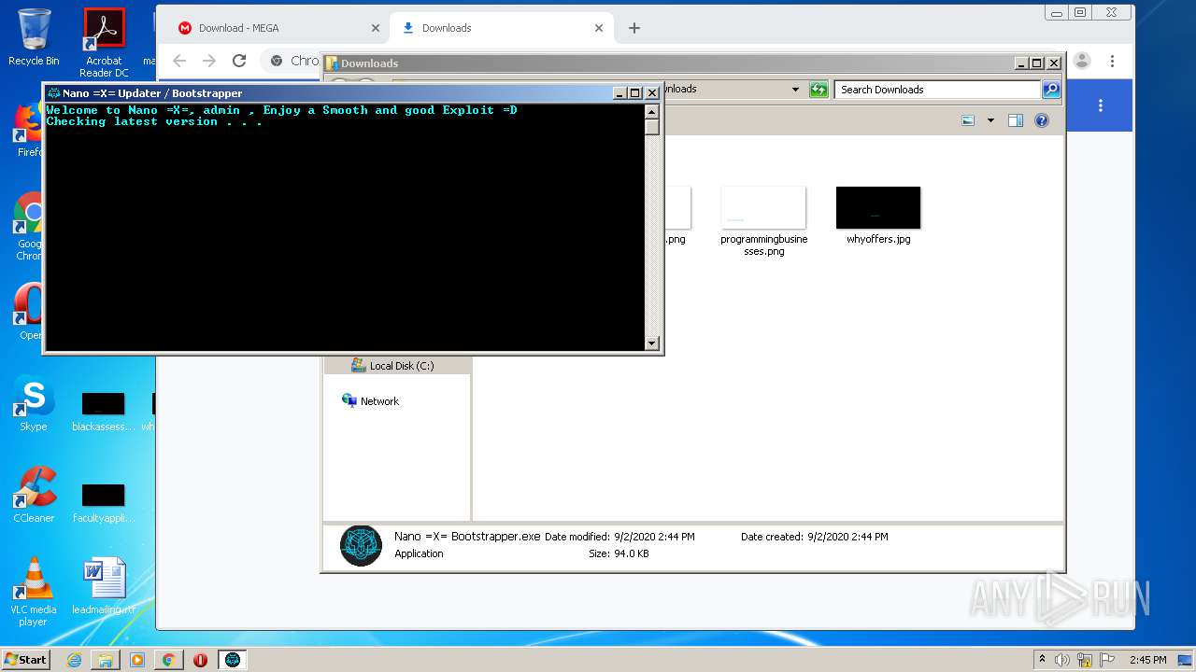Maximize the Nano =X= Updater console window
The height and width of the screenshot is (672, 1196).
click(635, 93)
